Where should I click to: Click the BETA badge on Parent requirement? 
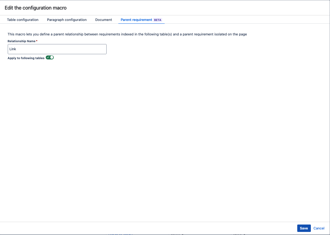point(157,20)
